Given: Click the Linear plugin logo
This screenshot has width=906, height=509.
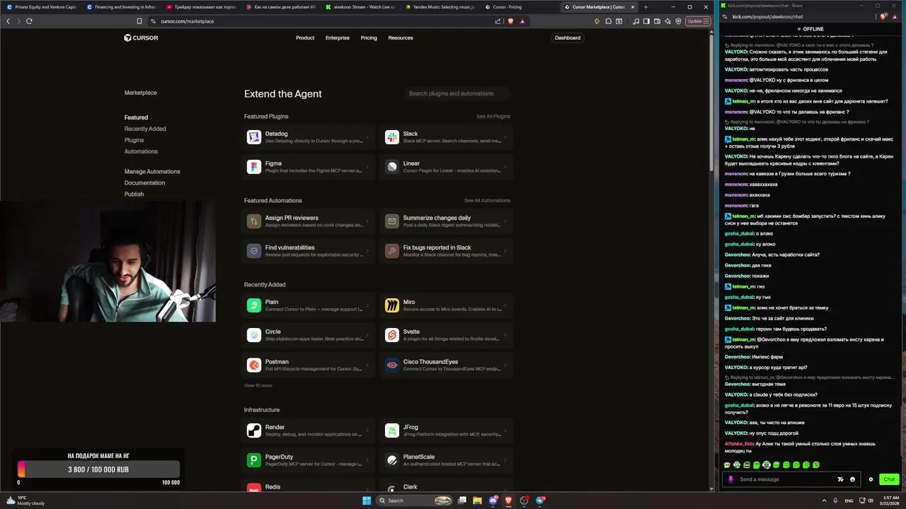Looking at the screenshot, I should point(392,167).
